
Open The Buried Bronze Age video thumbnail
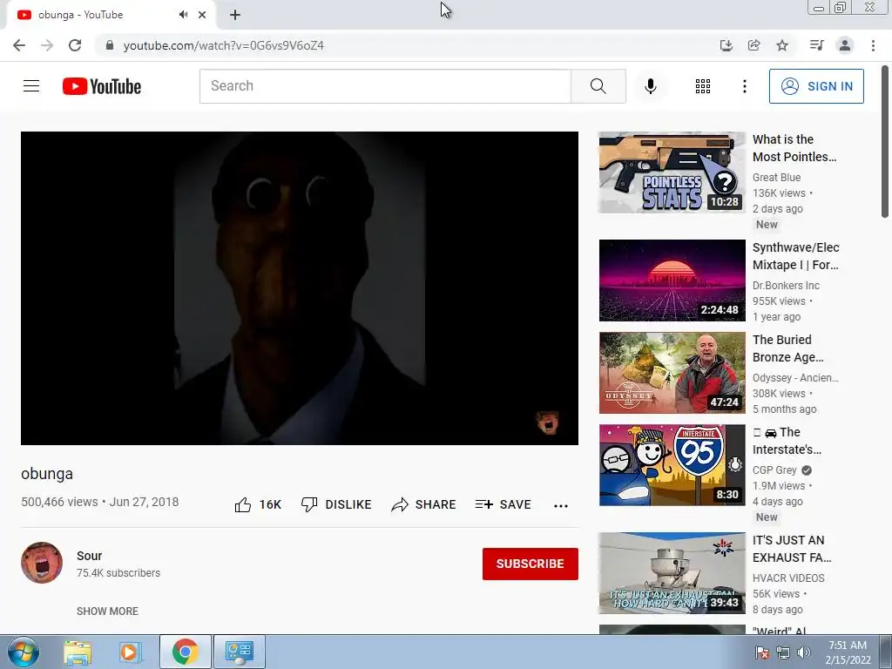click(x=672, y=373)
